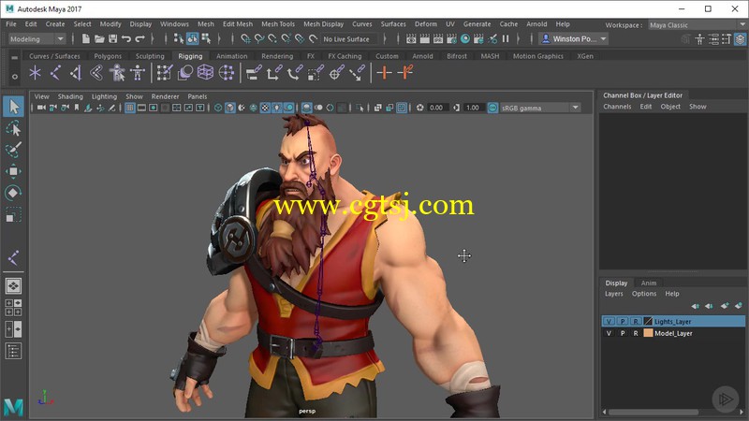Viewport: 749px width, 421px height.
Task: Open the Deform menu
Action: tap(426, 24)
